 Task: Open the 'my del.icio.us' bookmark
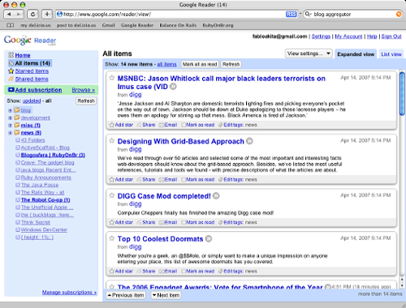coord(36,25)
